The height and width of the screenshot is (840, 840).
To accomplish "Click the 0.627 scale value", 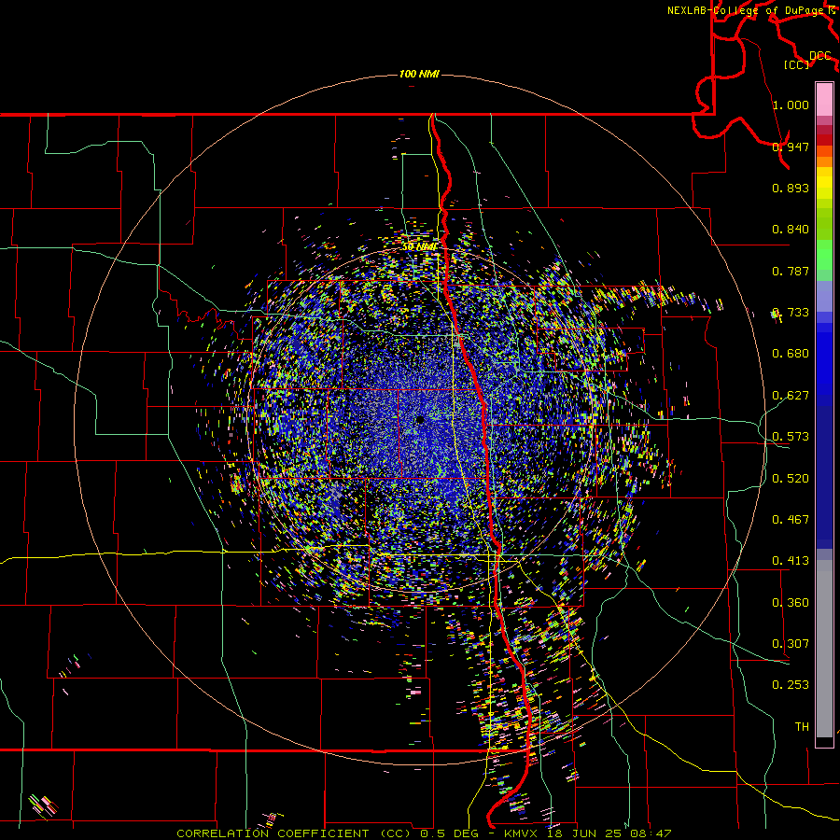I will (x=791, y=396).
